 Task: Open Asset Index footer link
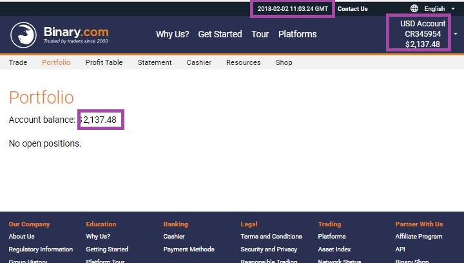[334, 249]
